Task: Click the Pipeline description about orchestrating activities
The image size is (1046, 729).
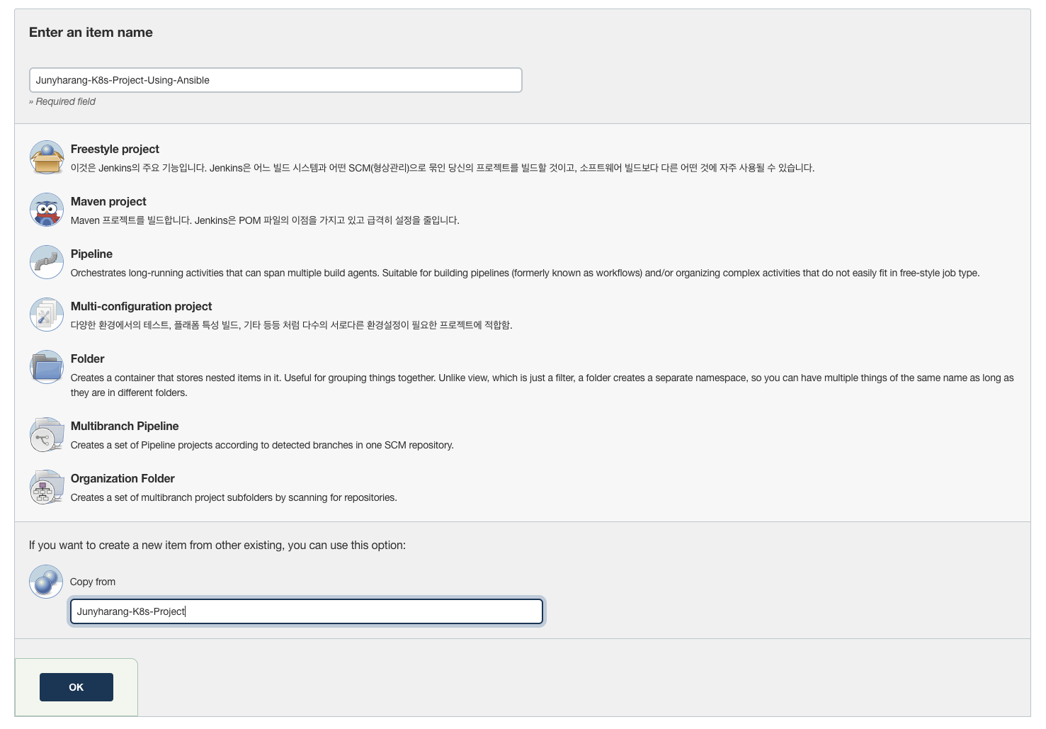Action: click(x=525, y=273)
